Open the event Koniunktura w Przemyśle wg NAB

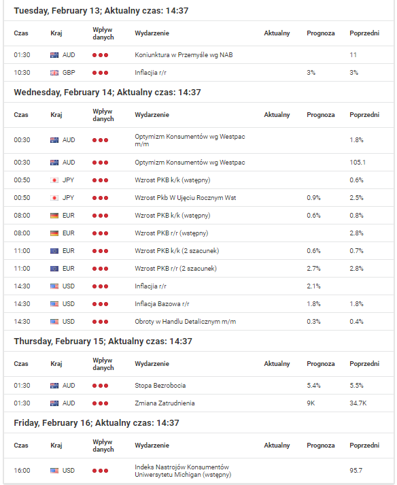[x=184, y=55]
